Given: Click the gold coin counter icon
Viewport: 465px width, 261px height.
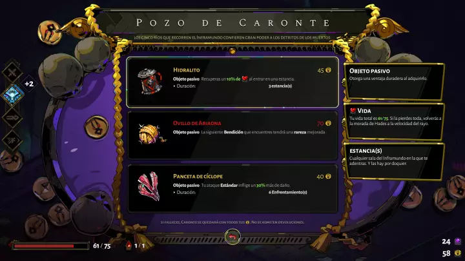Looking at the screenshot, I should [458, 253].
